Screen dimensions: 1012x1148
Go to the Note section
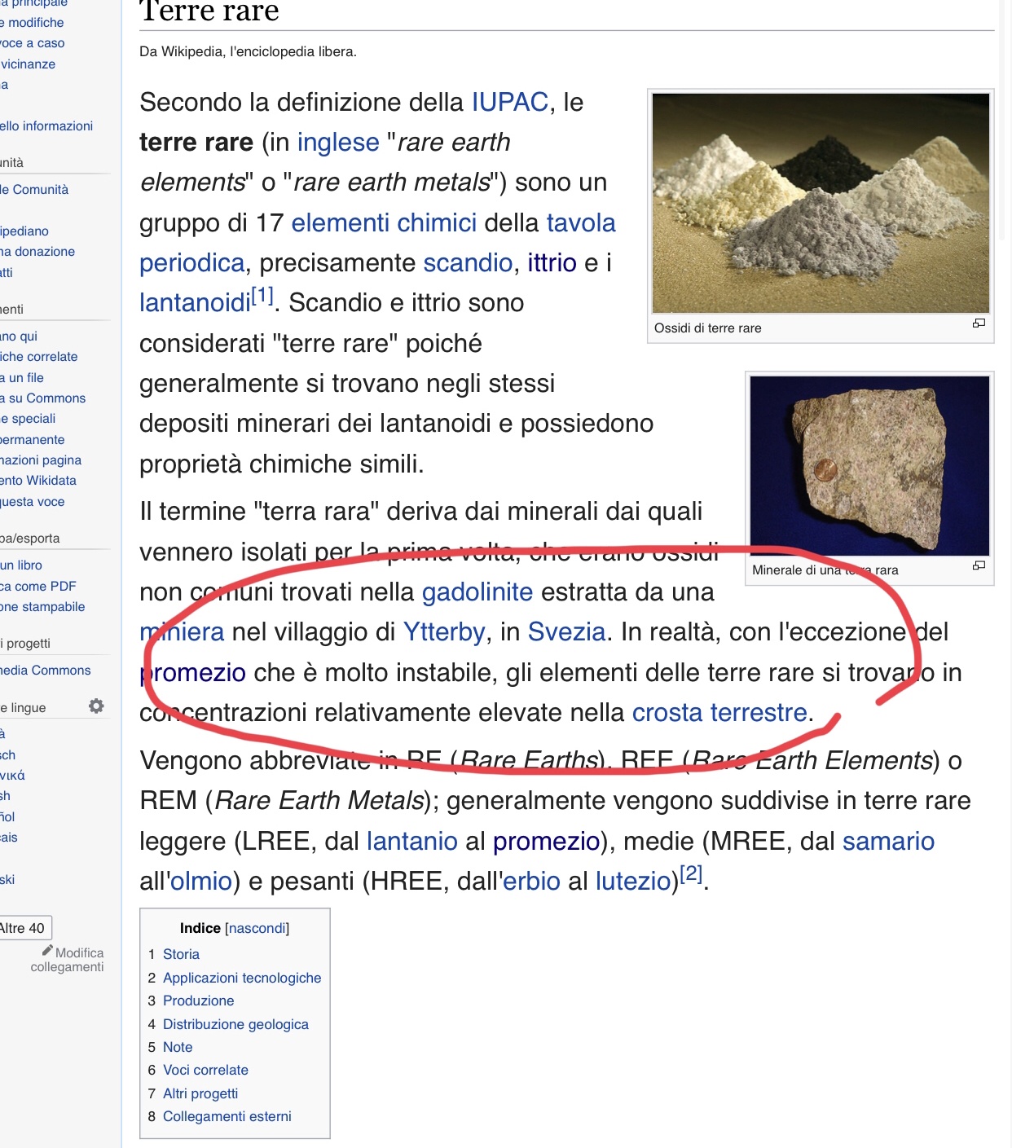178,1047
